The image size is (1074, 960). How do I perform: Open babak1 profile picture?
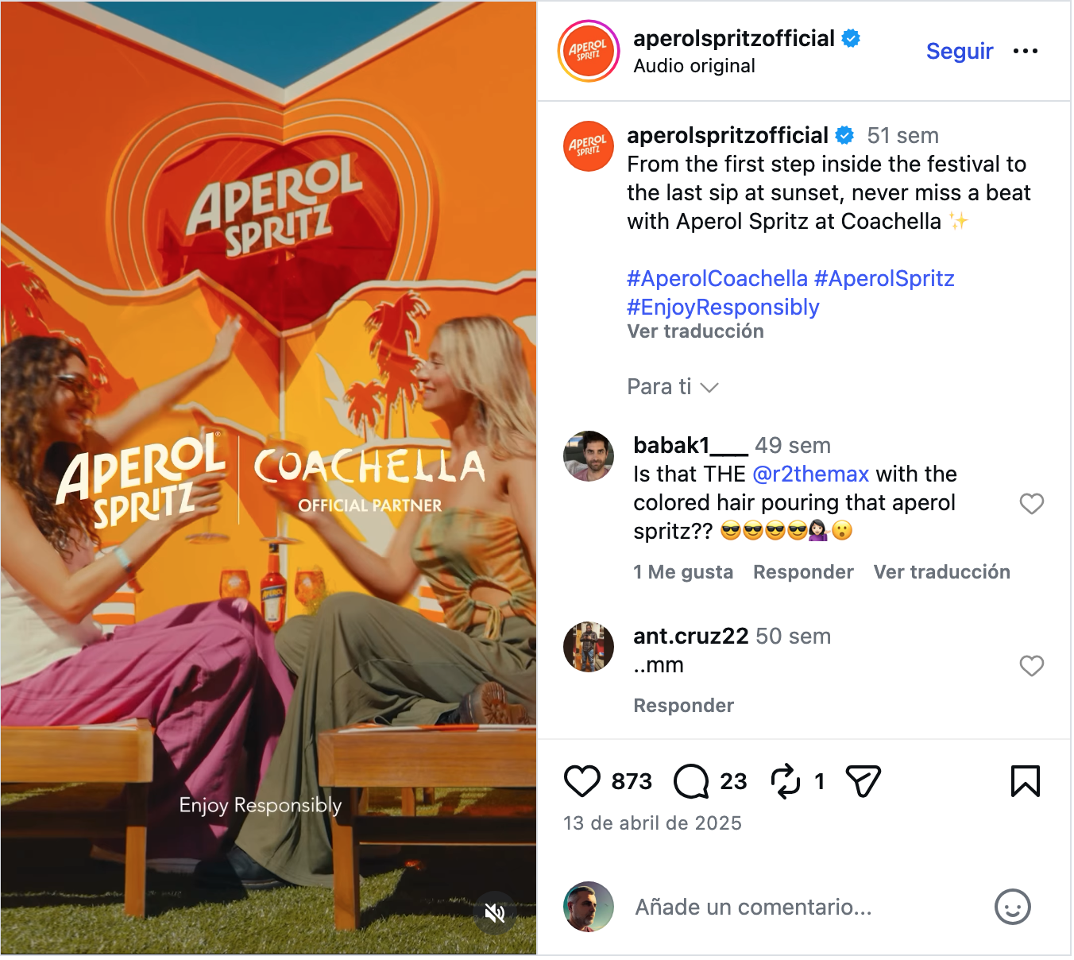[x=589, y=456]
